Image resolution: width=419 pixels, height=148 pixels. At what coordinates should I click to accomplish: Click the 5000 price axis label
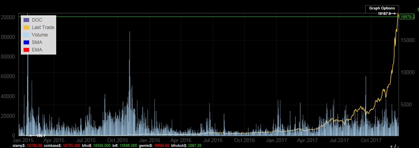[x=406, y=104]
